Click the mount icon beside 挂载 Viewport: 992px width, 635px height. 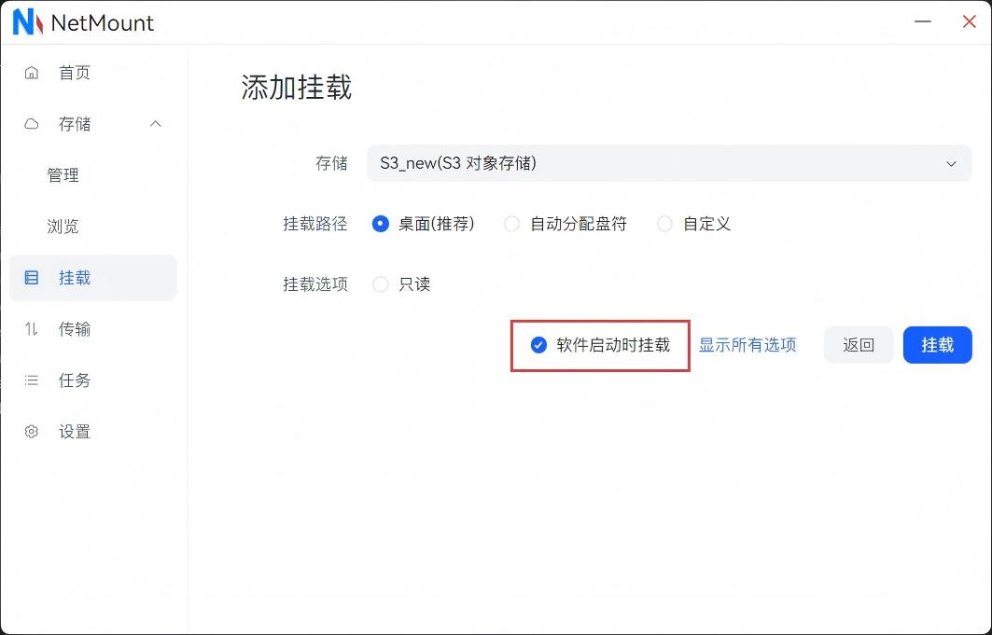[x=32, y=278]
